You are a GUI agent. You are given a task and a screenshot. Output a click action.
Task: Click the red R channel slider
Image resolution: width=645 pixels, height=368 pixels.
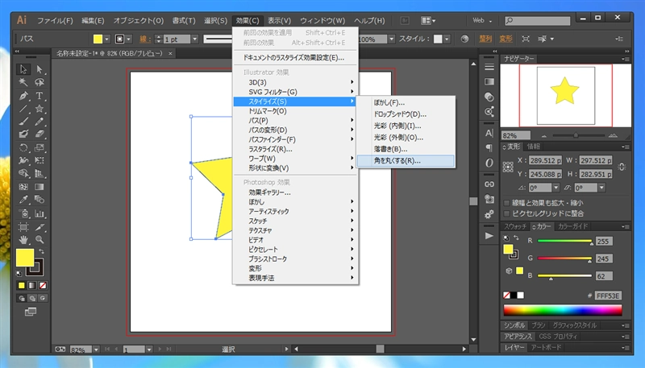coord(565,241)
